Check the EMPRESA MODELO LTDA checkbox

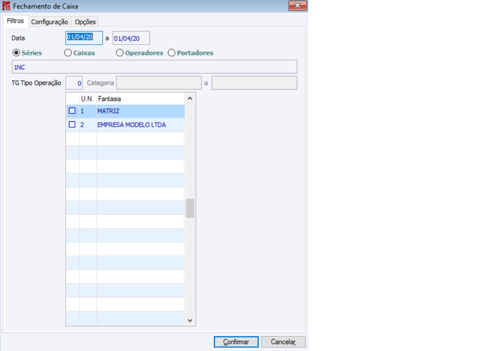[72, 125]
